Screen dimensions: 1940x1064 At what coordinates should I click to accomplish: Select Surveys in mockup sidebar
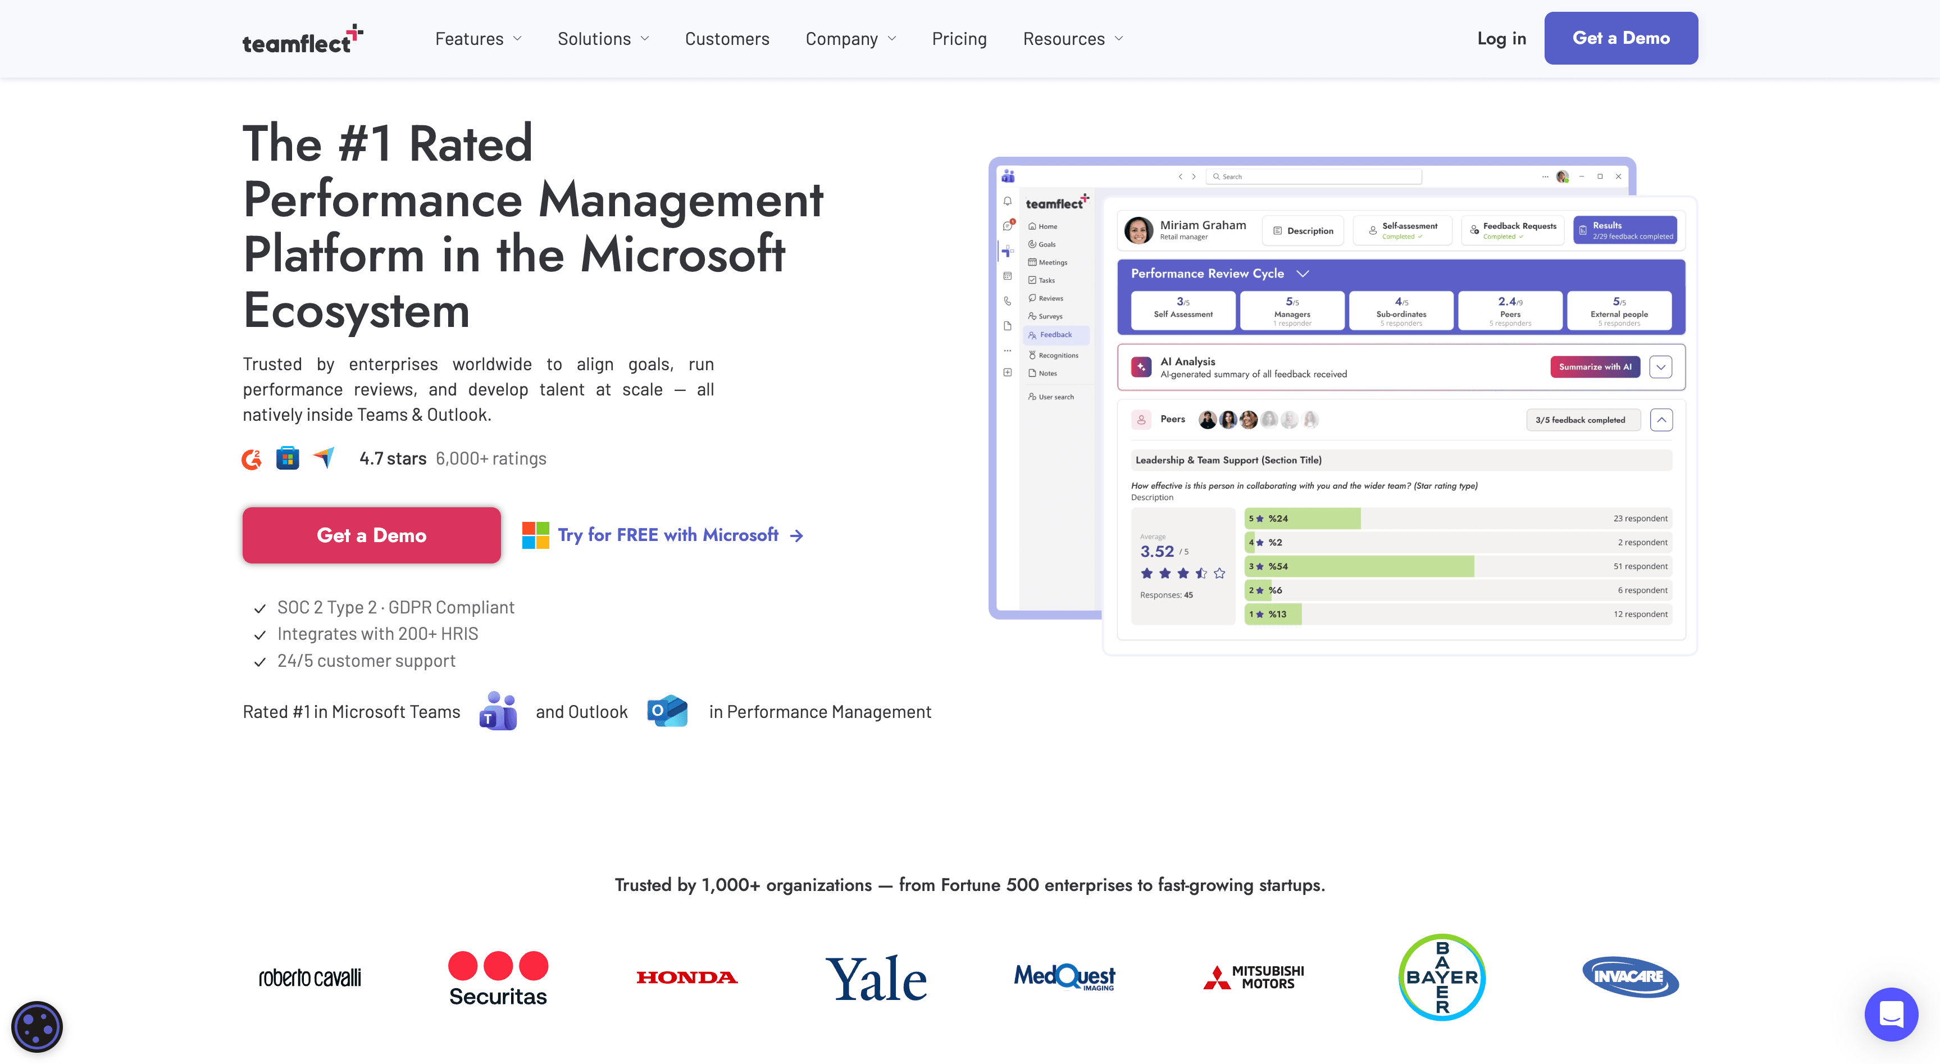pos(1045,316)
